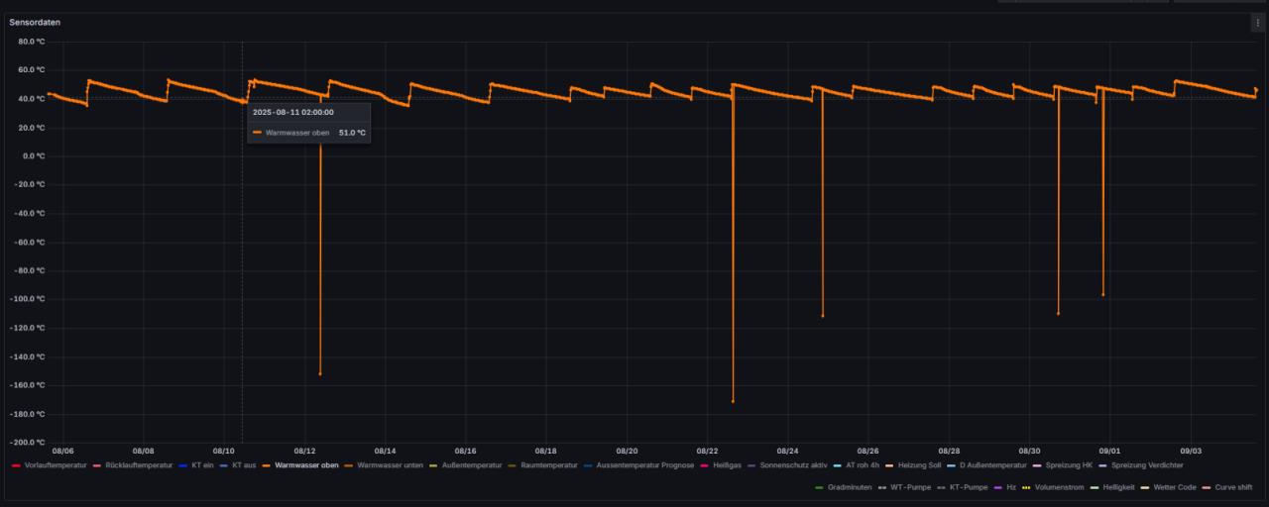Select the Spreizung HK legend item
This screenshot has height=507, width=1269.
1069,465
